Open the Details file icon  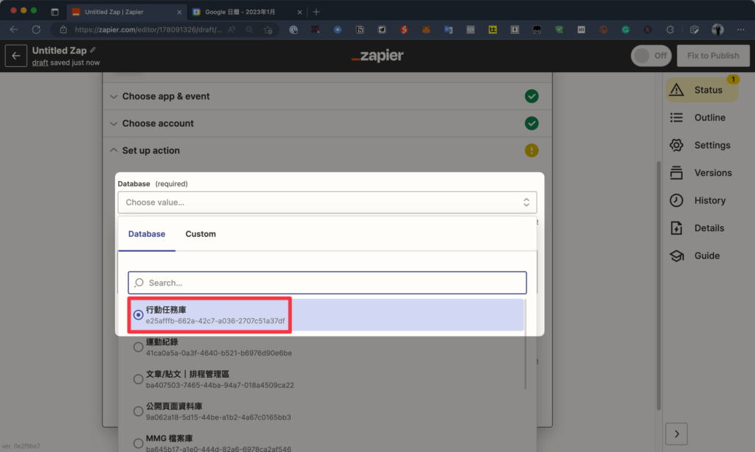click(x=677, y=228)
